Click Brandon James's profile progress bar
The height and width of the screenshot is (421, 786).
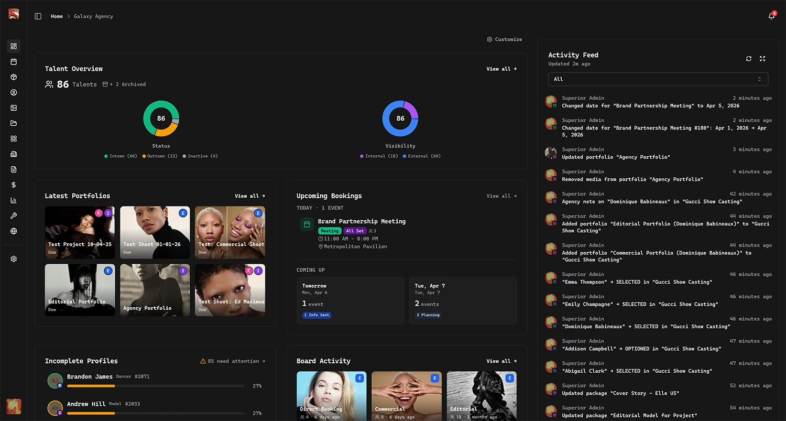point(156,386)
